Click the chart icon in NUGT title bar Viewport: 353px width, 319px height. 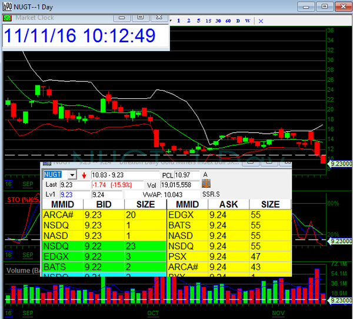(8, 6)
